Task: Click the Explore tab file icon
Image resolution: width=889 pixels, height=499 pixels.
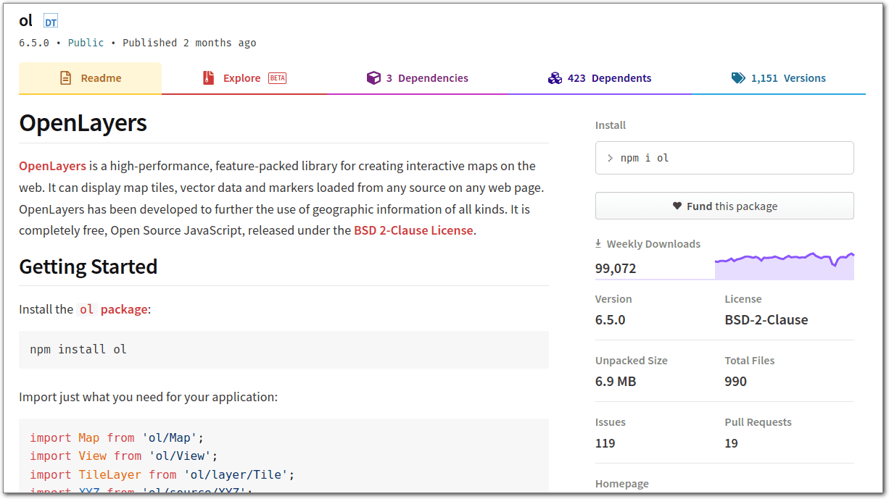Action: coord(209,78)
